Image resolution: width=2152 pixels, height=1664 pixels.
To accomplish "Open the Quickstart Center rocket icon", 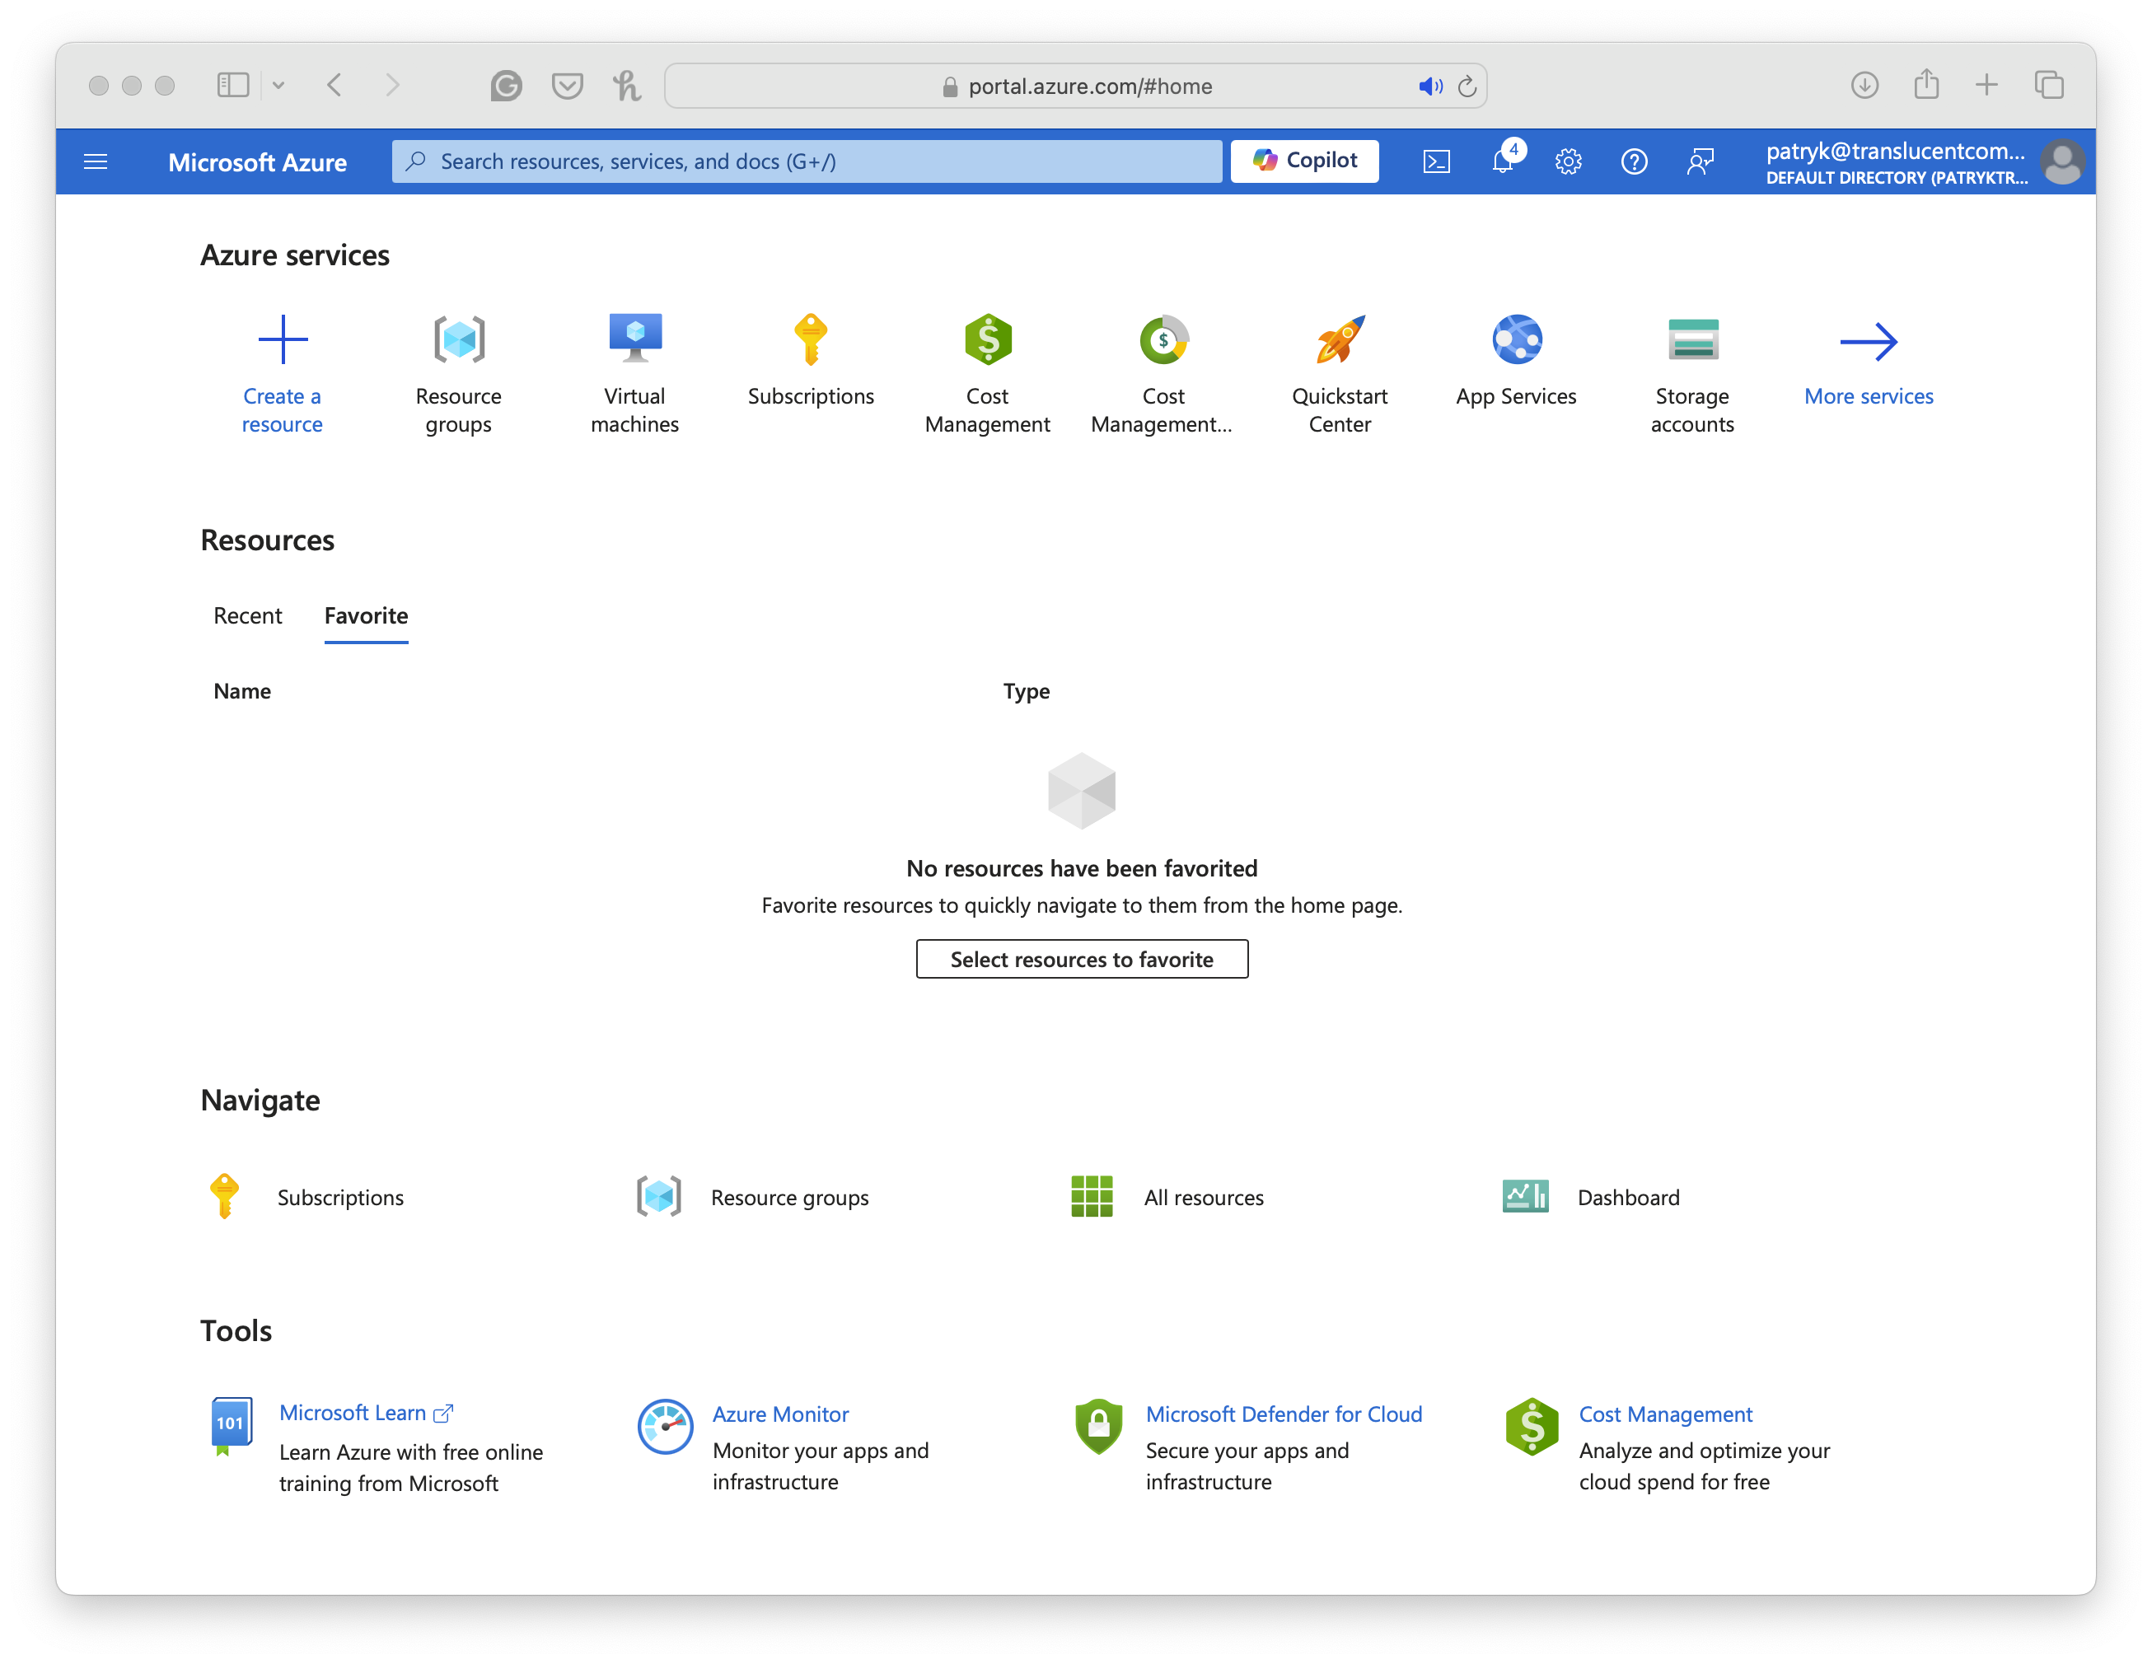I will (1339, 340).
